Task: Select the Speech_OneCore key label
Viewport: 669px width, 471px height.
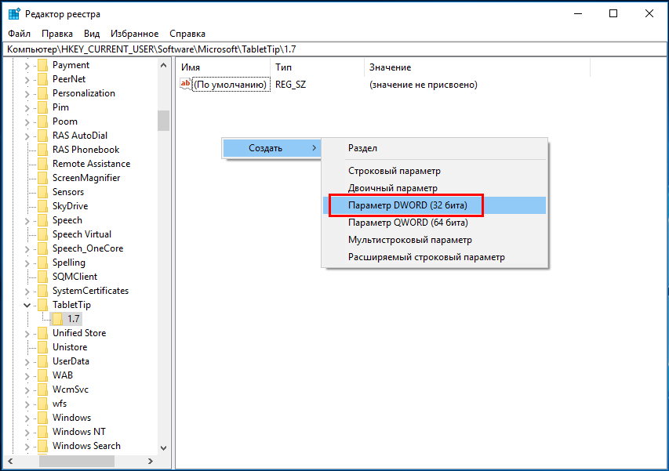Action: coord(88,248)
